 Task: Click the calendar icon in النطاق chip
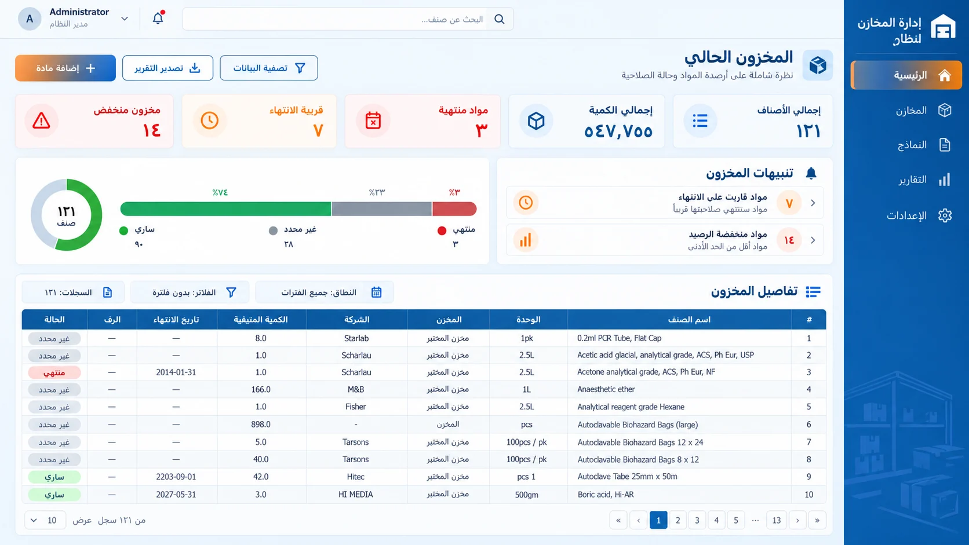(377, 292)
